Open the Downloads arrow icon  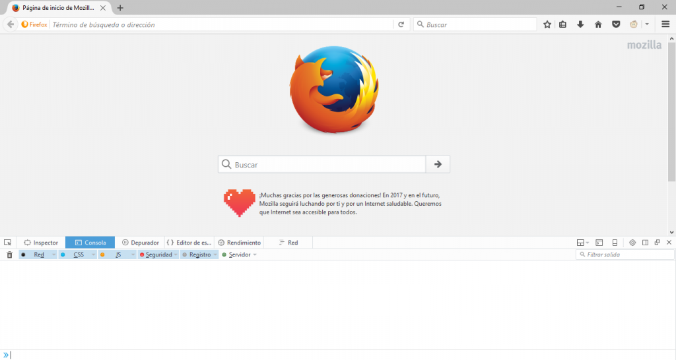tap(580, 24)
